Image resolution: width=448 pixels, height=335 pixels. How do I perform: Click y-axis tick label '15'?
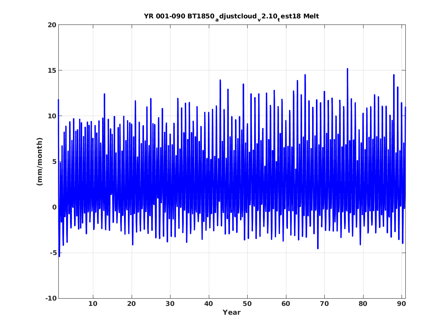52,70
